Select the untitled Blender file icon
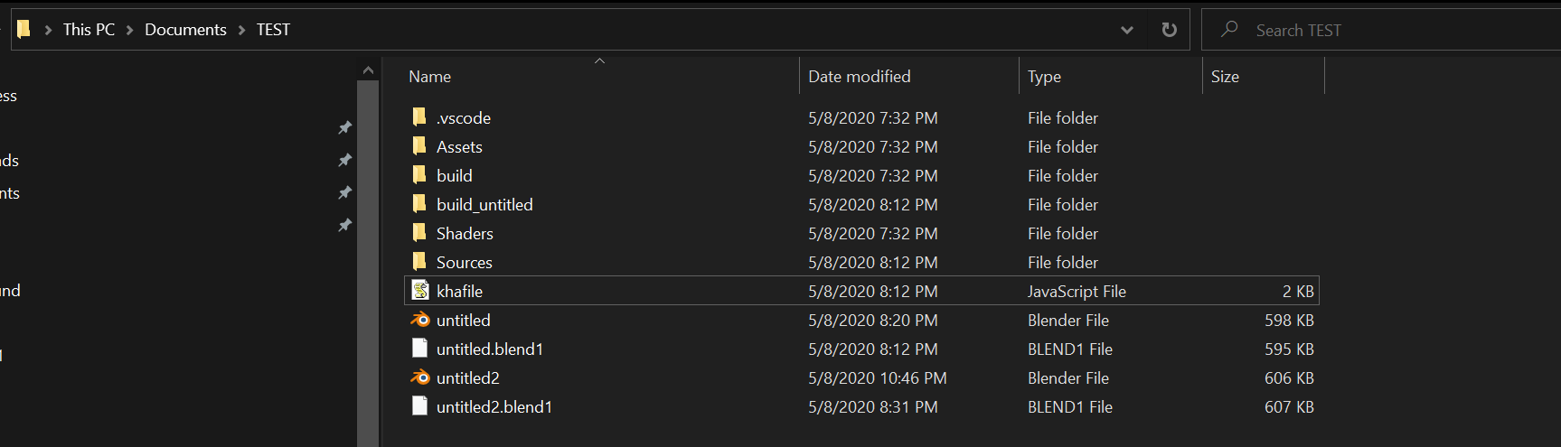 420,320
